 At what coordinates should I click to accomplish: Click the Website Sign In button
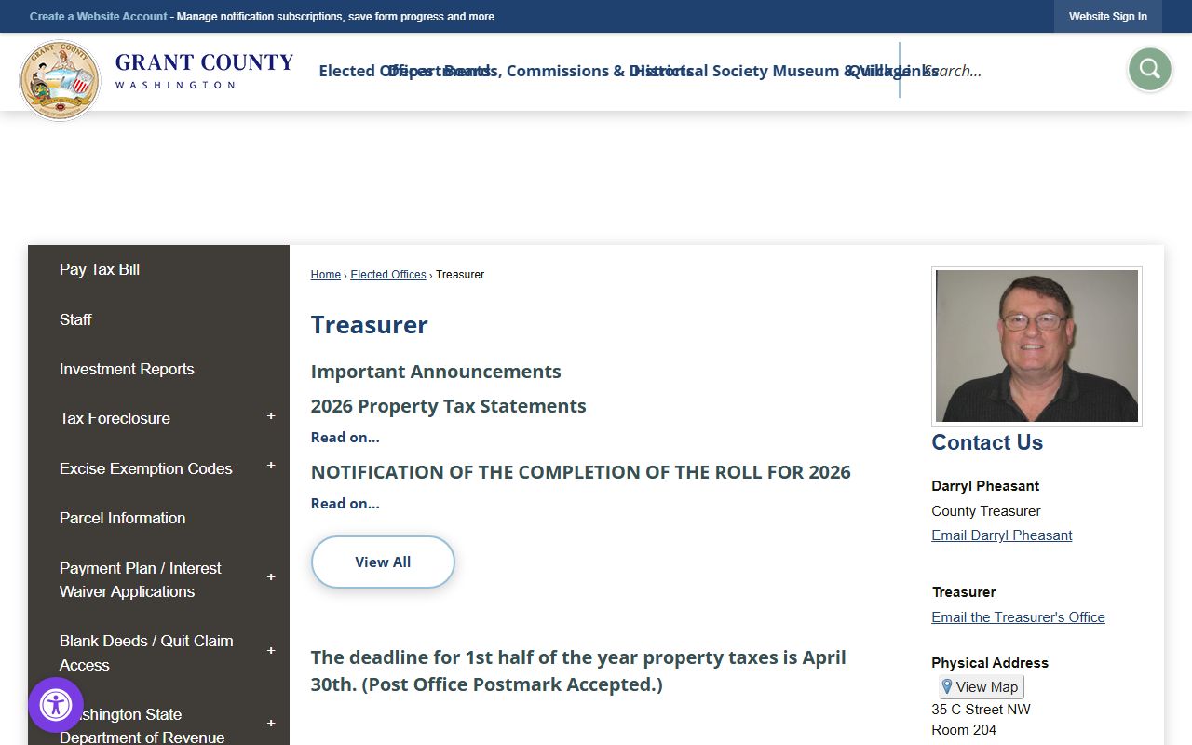pos(1107,17)
